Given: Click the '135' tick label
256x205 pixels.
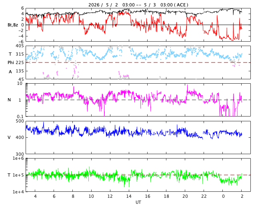Looking at the screenshot, I should click(x=20, y=71).
